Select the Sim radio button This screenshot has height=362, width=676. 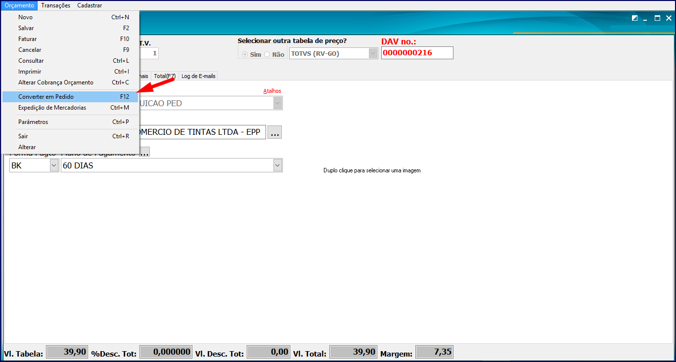tap(245, 54)
